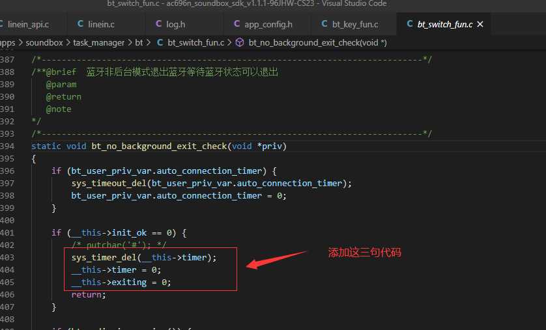Viewport: 546px width, 330px height.
Task: Activate the bt_switch_fun.c tab
Action: [444, 24]
